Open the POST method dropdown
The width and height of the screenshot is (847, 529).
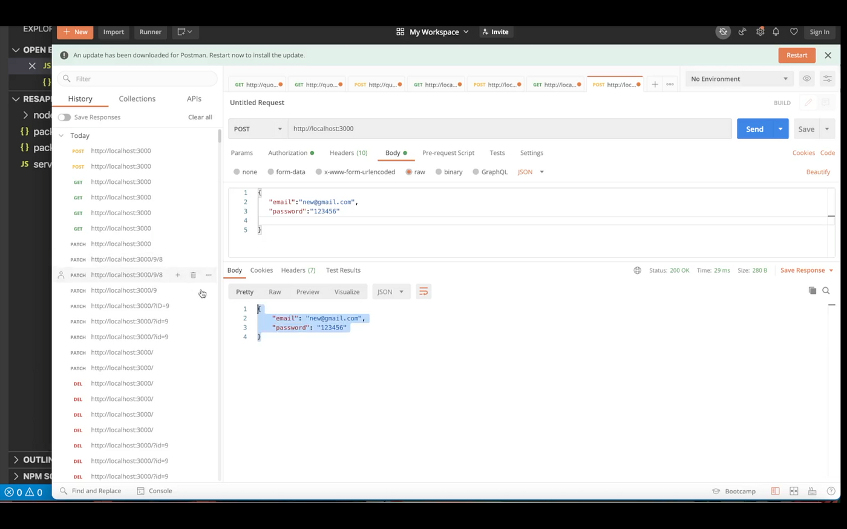[x=257, y=128]
